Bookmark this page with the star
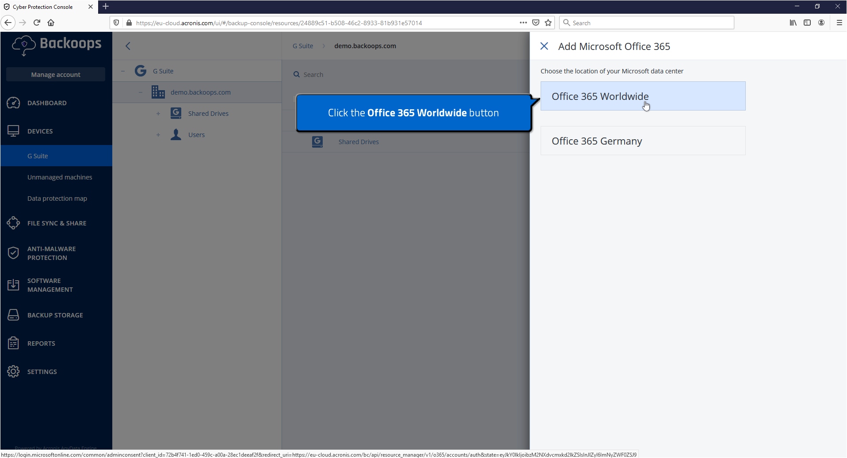Viewport: 847px width, 458px height. tap(548, 23)
